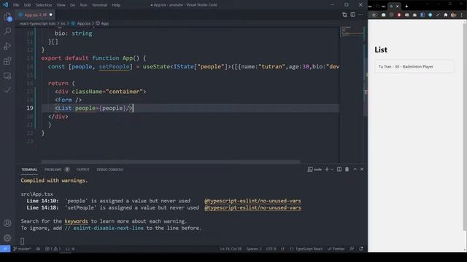Image resolution: width=467 pixels, height=262 pixels.
Task: Switch to the OUTPUT panel tab
Action: (83, 170)
